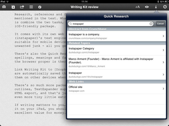Tap the Quick Research icon
The image size is (169, 126).
(156, 7)
